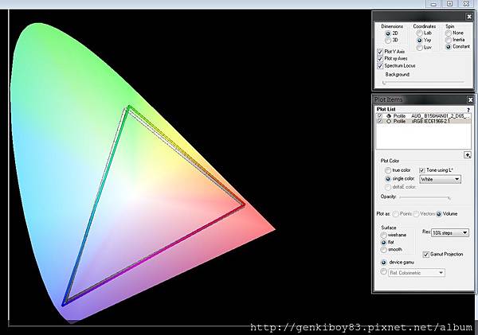The image size is (478, 335).
Task: Maximize the application window
Action: tap(449, 4)
